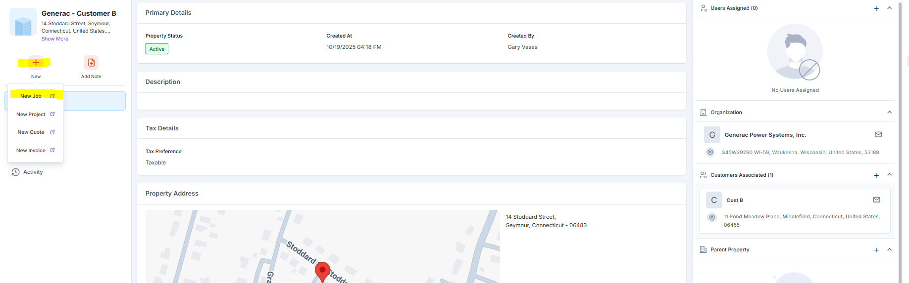Collapse the Parent Property section
The width and height of the screenshot is (909, 283).
pyautogui.click(x=889, y=250)
